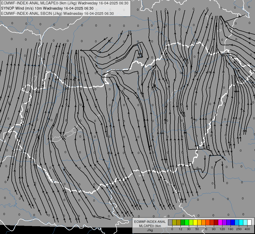Select the 'SYNOP Wind (m/s) 10m' header line
The image size is (255, 234).
click(x=47, y=8)
